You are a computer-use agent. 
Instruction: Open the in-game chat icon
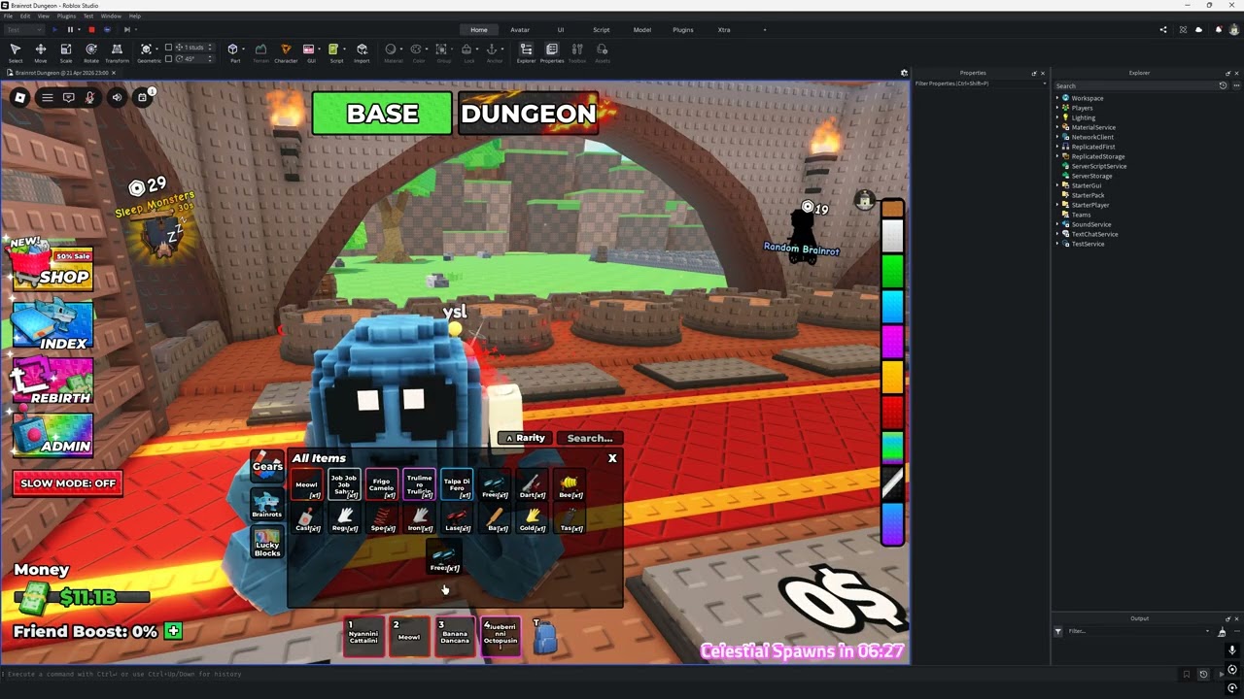[69, 97]
